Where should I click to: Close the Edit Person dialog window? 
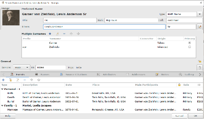pyautogui.click(x=201, y=3)
